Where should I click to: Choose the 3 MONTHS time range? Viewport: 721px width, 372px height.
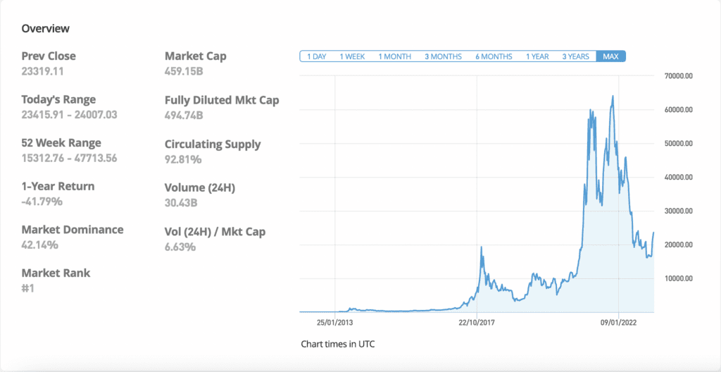[x=443, y=56]
